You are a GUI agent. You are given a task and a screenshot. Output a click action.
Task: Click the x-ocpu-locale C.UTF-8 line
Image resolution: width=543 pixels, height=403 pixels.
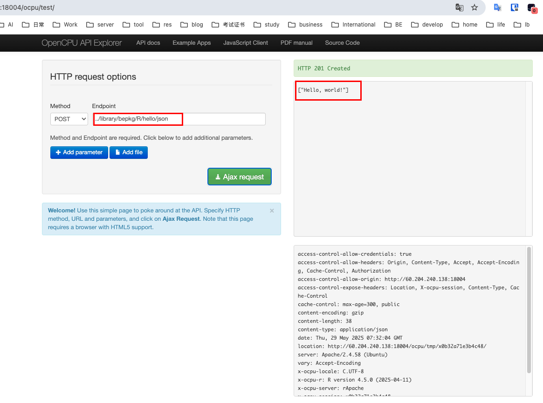click(x=331, y=371)
